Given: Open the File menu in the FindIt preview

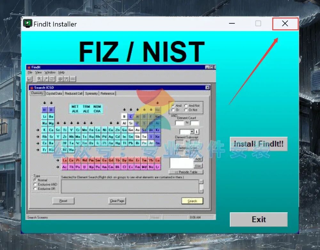Looking at the screenshot, I should [x=30, y=72].
